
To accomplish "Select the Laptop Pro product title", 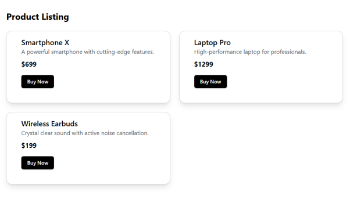I will tap(212, 42).
